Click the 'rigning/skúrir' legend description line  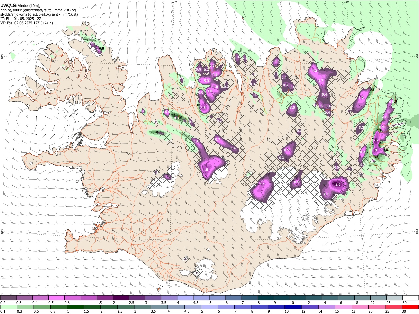(38, 10)
